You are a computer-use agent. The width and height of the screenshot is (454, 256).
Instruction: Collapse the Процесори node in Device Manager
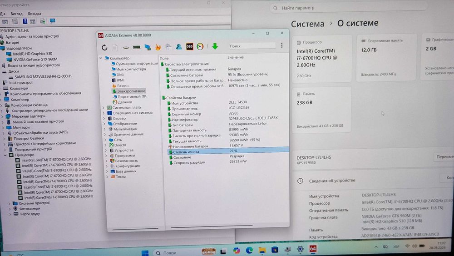pos(5,155)
